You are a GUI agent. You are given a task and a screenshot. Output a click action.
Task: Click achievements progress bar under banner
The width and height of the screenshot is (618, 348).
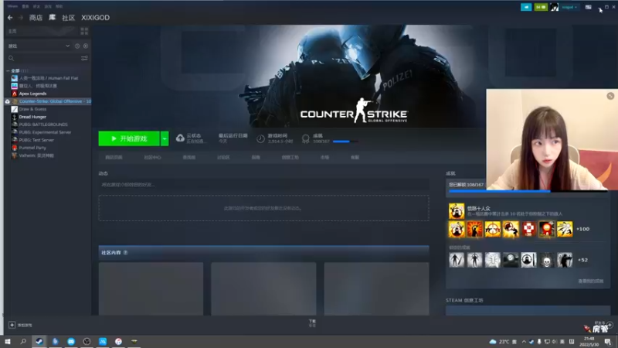345,142
